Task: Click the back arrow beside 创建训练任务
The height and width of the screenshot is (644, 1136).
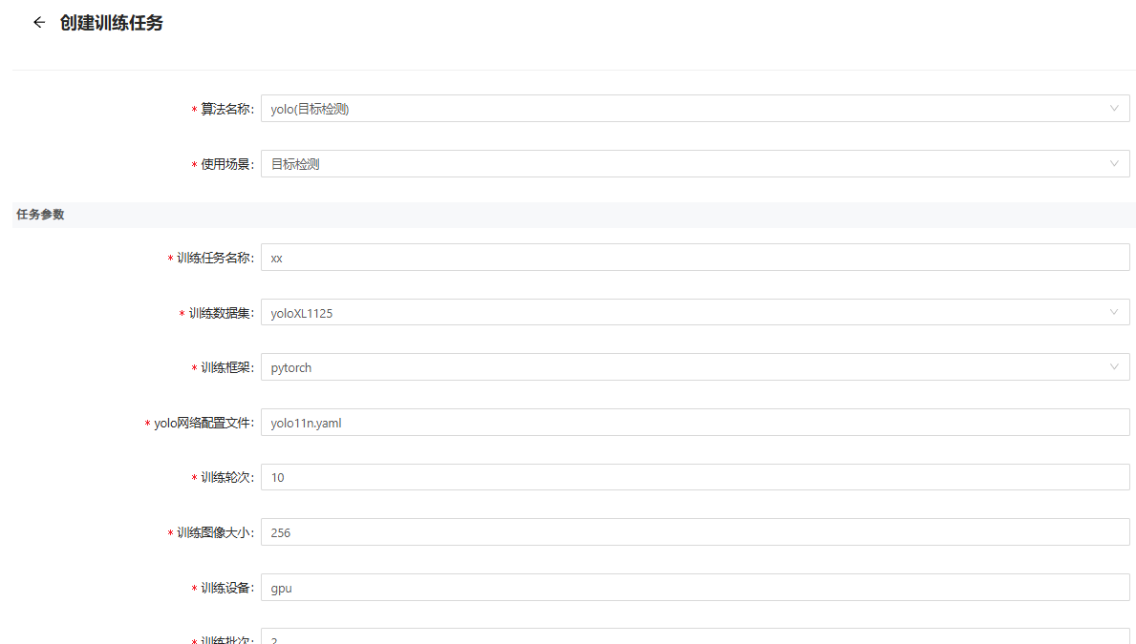Action: (39, 23)
